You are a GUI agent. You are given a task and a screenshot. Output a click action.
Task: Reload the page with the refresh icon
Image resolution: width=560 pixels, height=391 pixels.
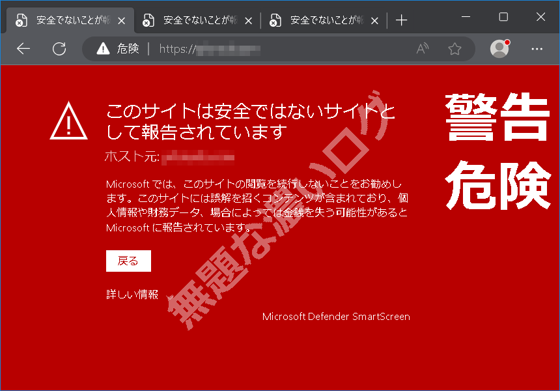coord(59,49)
